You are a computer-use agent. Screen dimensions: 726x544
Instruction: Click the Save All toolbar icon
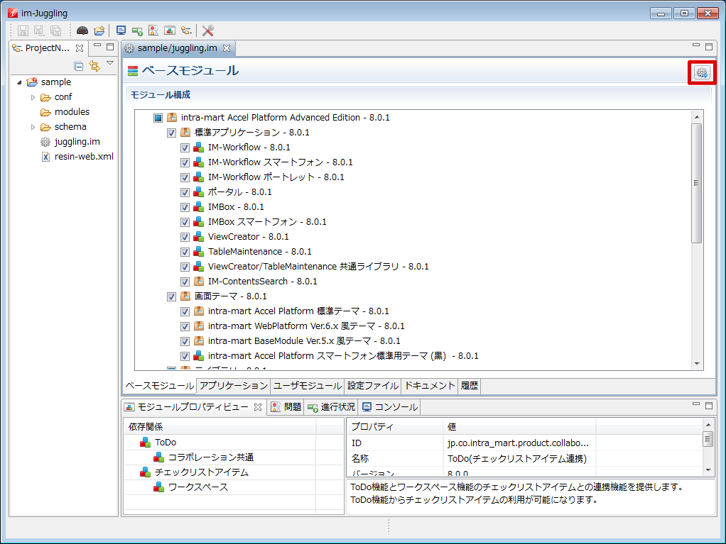coord(55,30)
